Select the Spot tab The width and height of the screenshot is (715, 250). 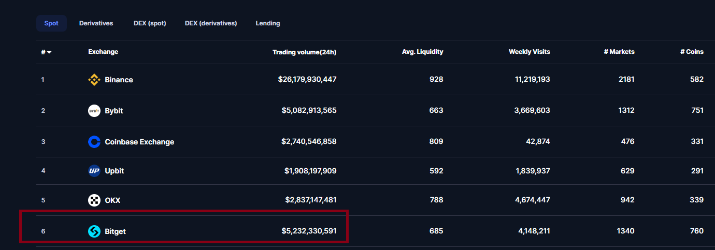(x=51, y=23)
